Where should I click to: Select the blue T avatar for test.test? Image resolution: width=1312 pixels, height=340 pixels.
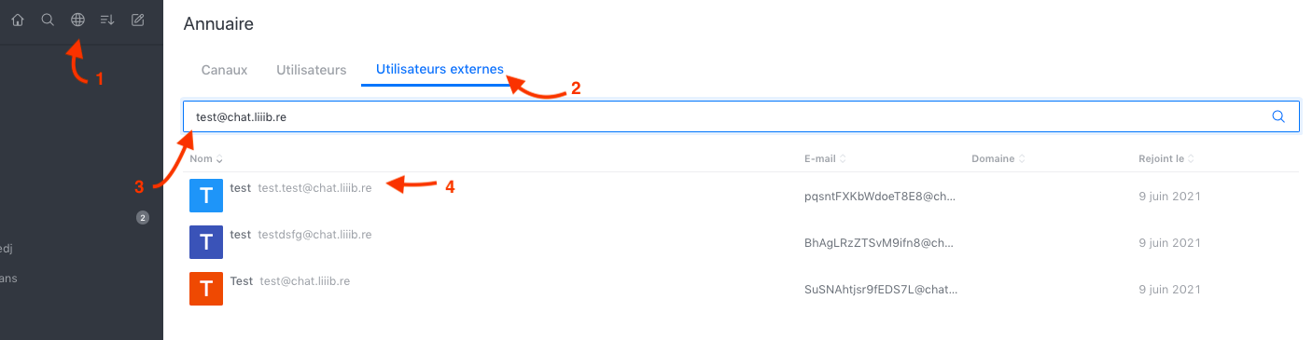coord(205,197)
